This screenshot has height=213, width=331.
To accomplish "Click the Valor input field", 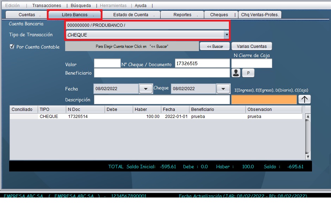I will click(x=107, y=64).
